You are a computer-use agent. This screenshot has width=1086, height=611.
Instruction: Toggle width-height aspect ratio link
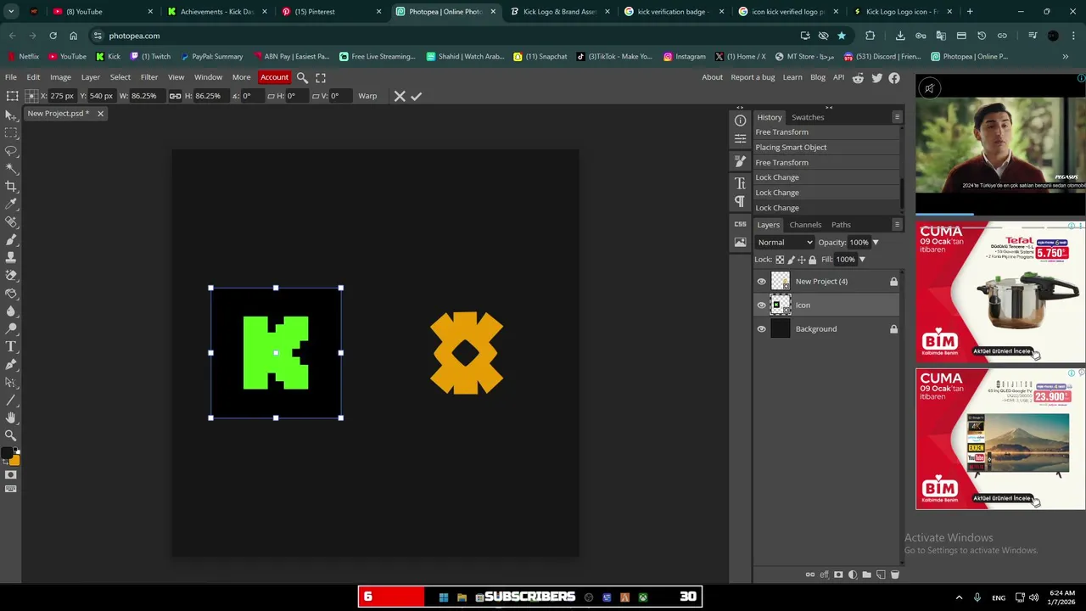click(175, 96)
